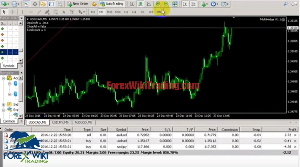
Task: Select the Text Label tool
Action: 72,12
